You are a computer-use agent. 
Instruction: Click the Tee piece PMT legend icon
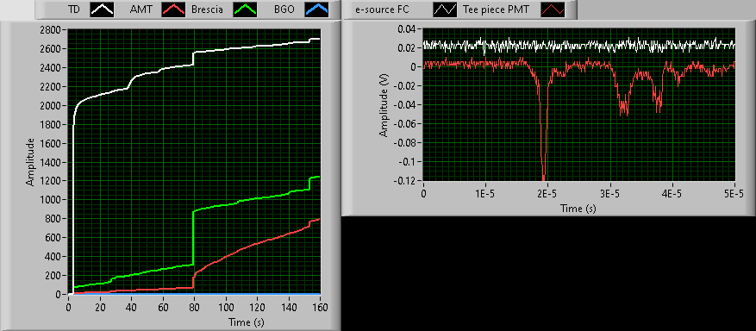click(553, 9)
